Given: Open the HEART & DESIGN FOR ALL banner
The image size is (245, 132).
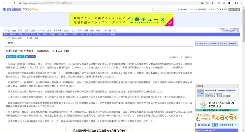Looking at the screenshot, I should [x=217, y=106].
